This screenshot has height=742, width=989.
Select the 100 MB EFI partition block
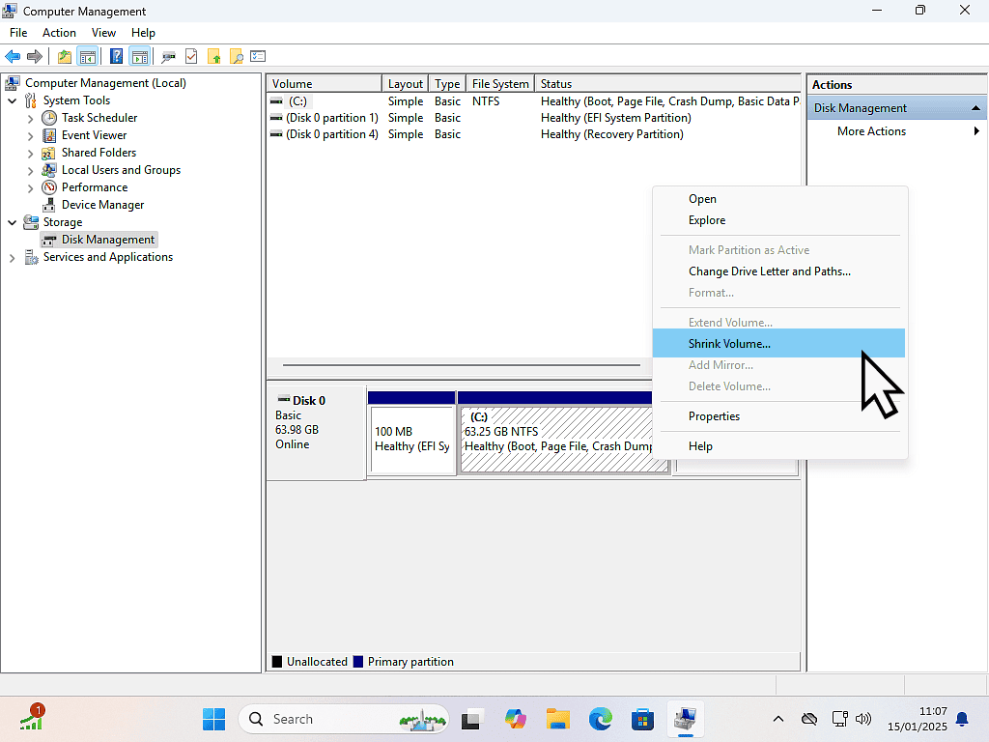click(x=411, y=440)
